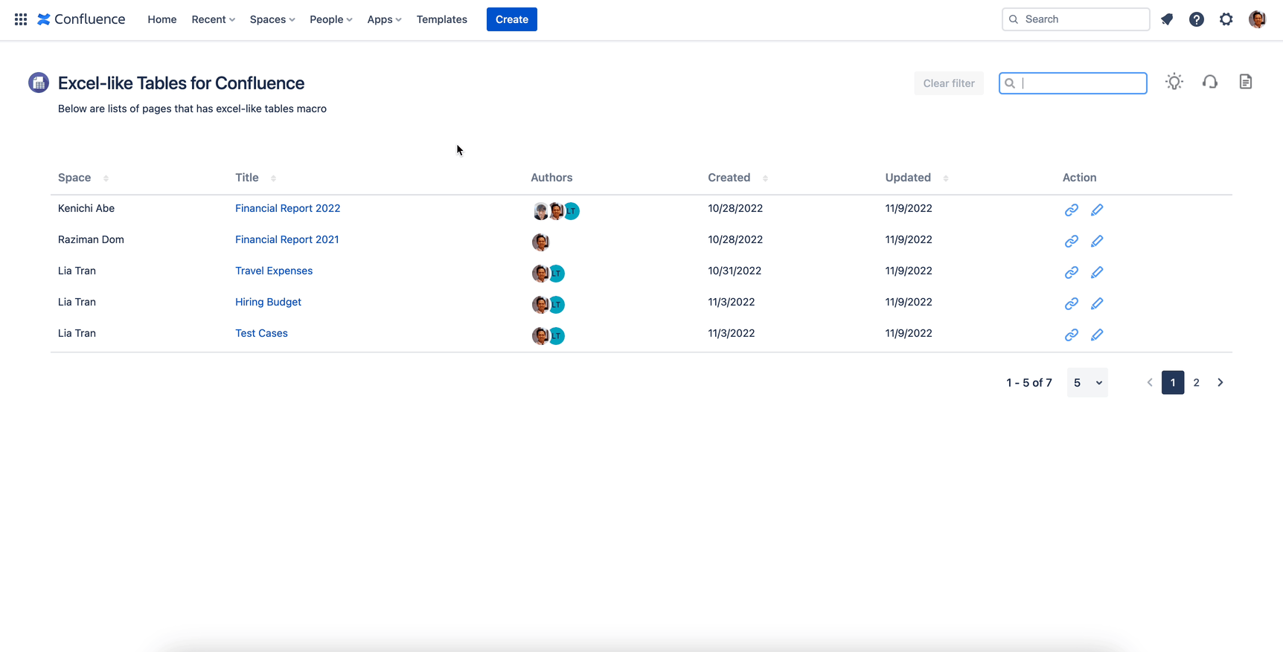Image resolution: width=1283 pixels, height=652 pixels.
Task: Click the link icon for the Test Cases row
Action: (x=1071, y=335)
